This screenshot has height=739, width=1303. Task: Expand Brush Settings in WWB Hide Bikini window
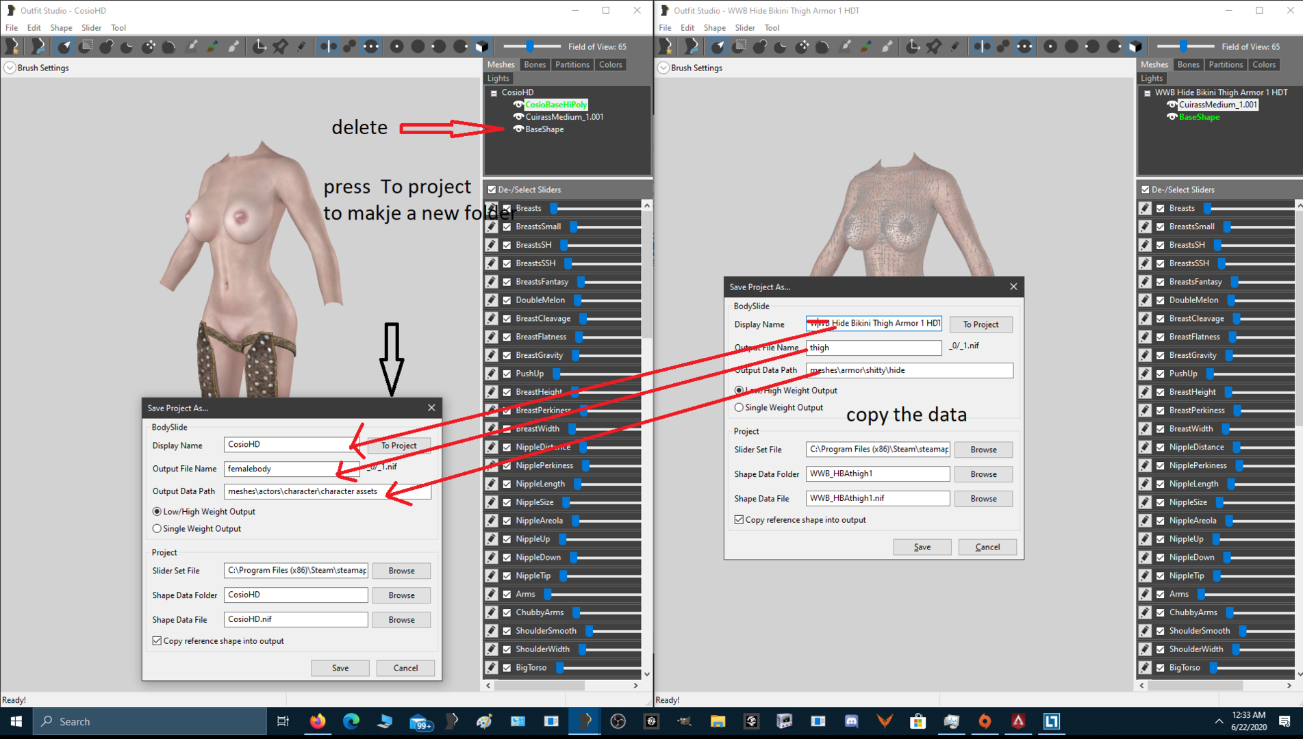point(663,68)
